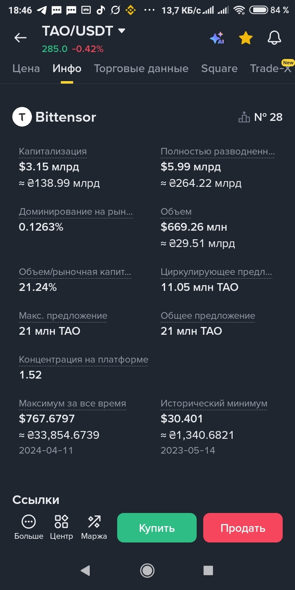Expand the TAO/USDT pair dropdown arrow
Image resolution: width=295 pixels, height=590 pixels.
pos(121,31)
